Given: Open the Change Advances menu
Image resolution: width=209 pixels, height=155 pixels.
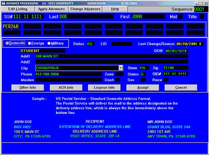Looking at the screenshot, I should pyautogui.click(x=85, y=9).
